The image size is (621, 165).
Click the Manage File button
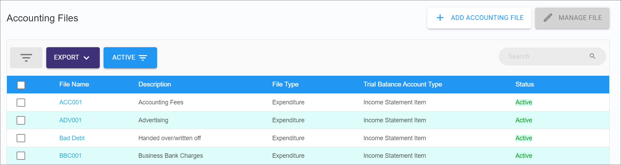[572, 18]
